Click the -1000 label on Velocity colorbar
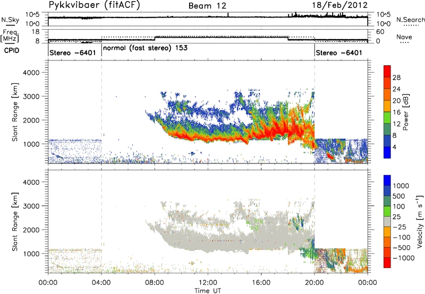 point(404,258)
